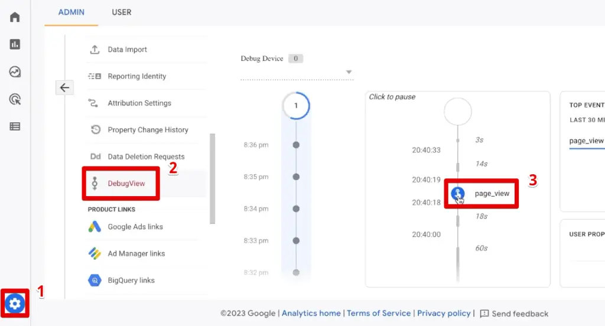Screen dimensions: 605x326
Task: Open the Advertising icon in sidebar
Action: pyautogui.click(x=15, y=99)
